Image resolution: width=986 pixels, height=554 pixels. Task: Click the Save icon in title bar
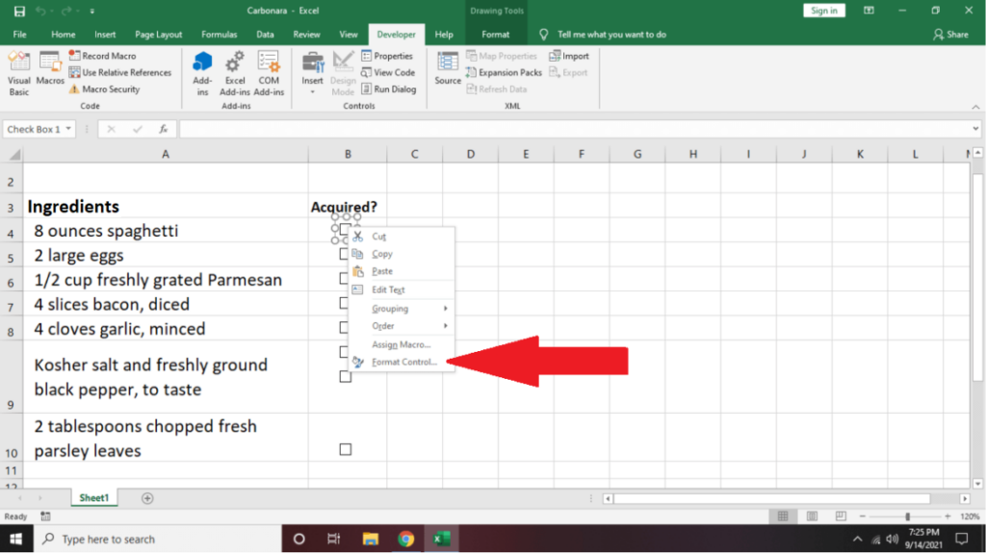coord(19,11)
